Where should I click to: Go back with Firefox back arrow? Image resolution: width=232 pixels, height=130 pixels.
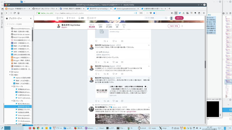pyautogui.click(x=7, y=13)
